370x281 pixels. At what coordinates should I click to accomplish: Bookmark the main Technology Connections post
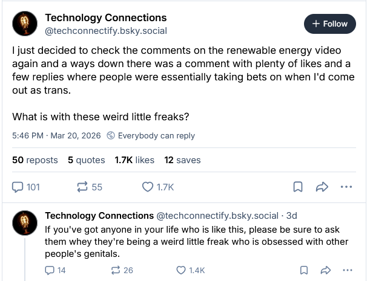pyautogui.click(x=298, y=187)
